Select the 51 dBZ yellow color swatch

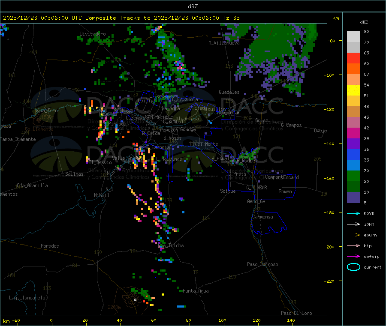(353, 90)
